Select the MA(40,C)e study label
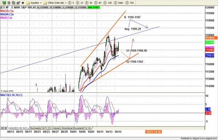 (x=7, y=14)
